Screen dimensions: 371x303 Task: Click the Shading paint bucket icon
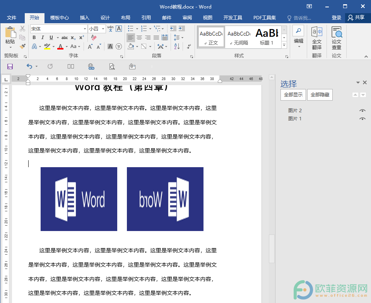[x=131, y=46]
